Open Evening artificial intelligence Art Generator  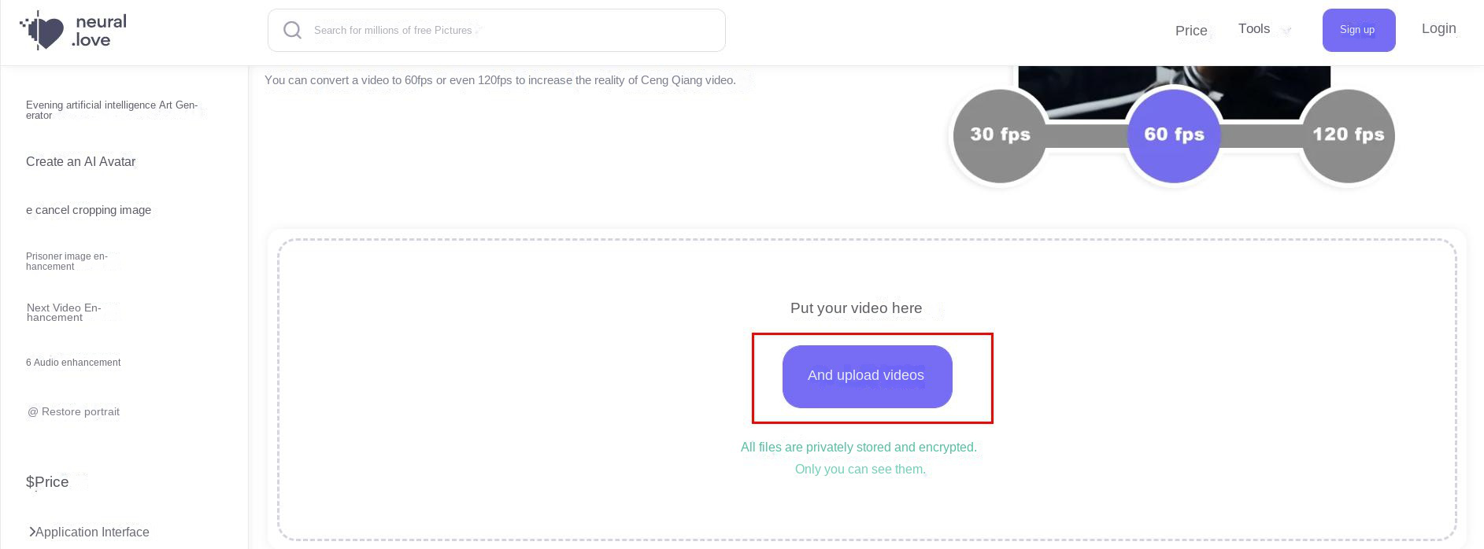click(x=112, y=110)
